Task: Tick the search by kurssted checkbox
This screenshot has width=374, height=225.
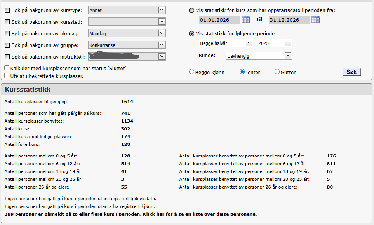Action: pyautogui.click(x=7, y=22)
